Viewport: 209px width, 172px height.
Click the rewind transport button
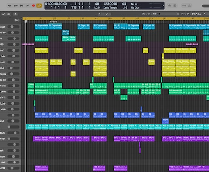click(10, 5)
